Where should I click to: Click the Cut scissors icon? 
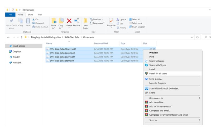coord(33,19)
